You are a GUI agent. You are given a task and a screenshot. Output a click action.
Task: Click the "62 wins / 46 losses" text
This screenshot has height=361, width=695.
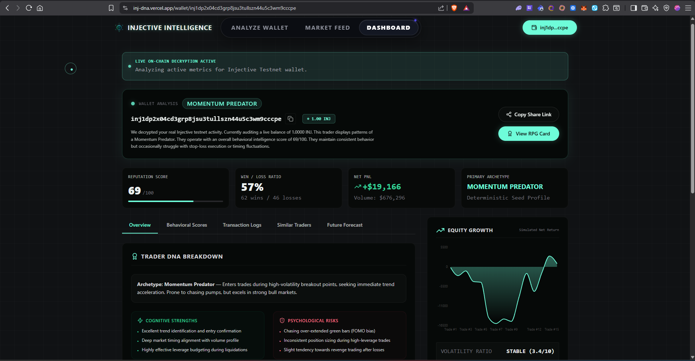(x=271, y=198)
